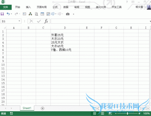Image resolution: width=151 pixels, height=116 pixels.
Task: Click the greyed-out shapes icon
Action: (59, 14)
